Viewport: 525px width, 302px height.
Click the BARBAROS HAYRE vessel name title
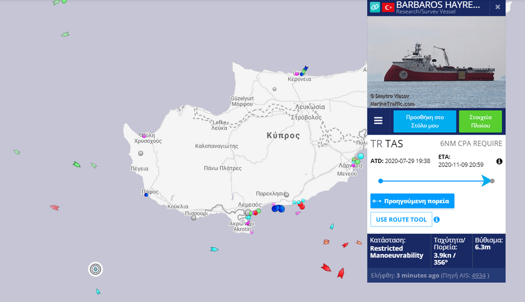click(438, 5)
